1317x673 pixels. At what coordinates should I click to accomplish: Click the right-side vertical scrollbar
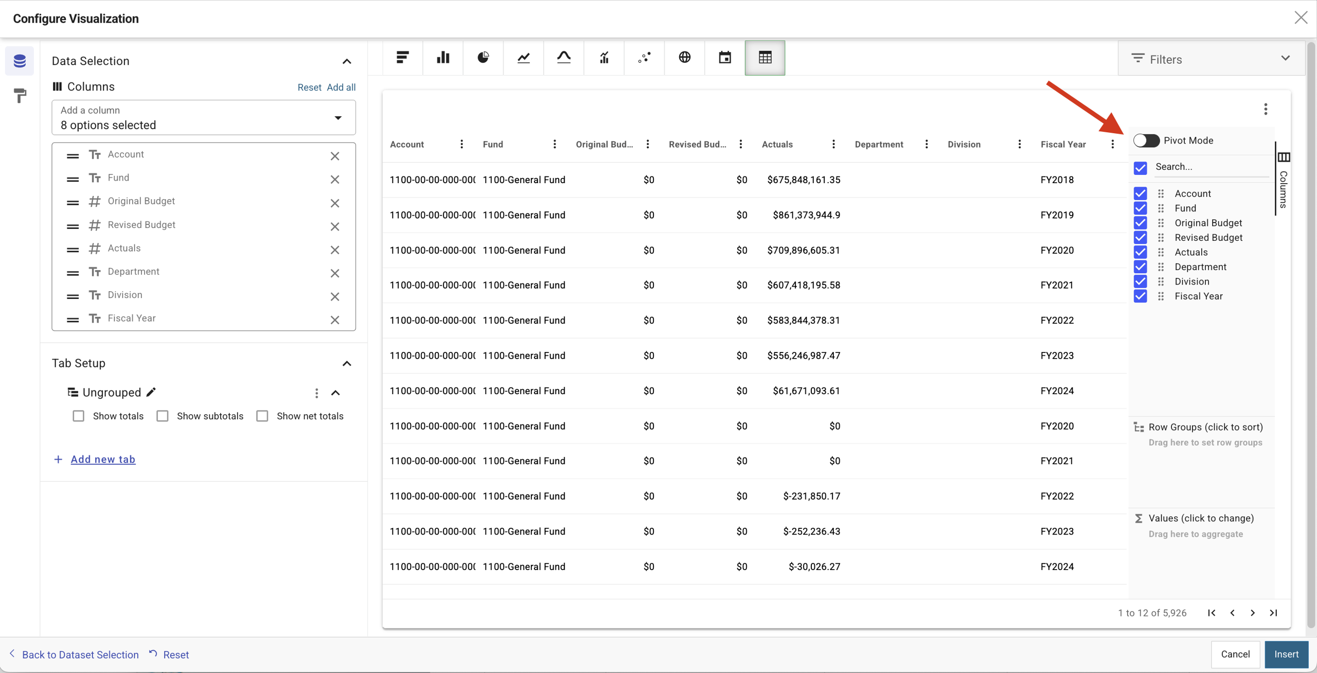pyautogui.click(x=1311, y=334)
